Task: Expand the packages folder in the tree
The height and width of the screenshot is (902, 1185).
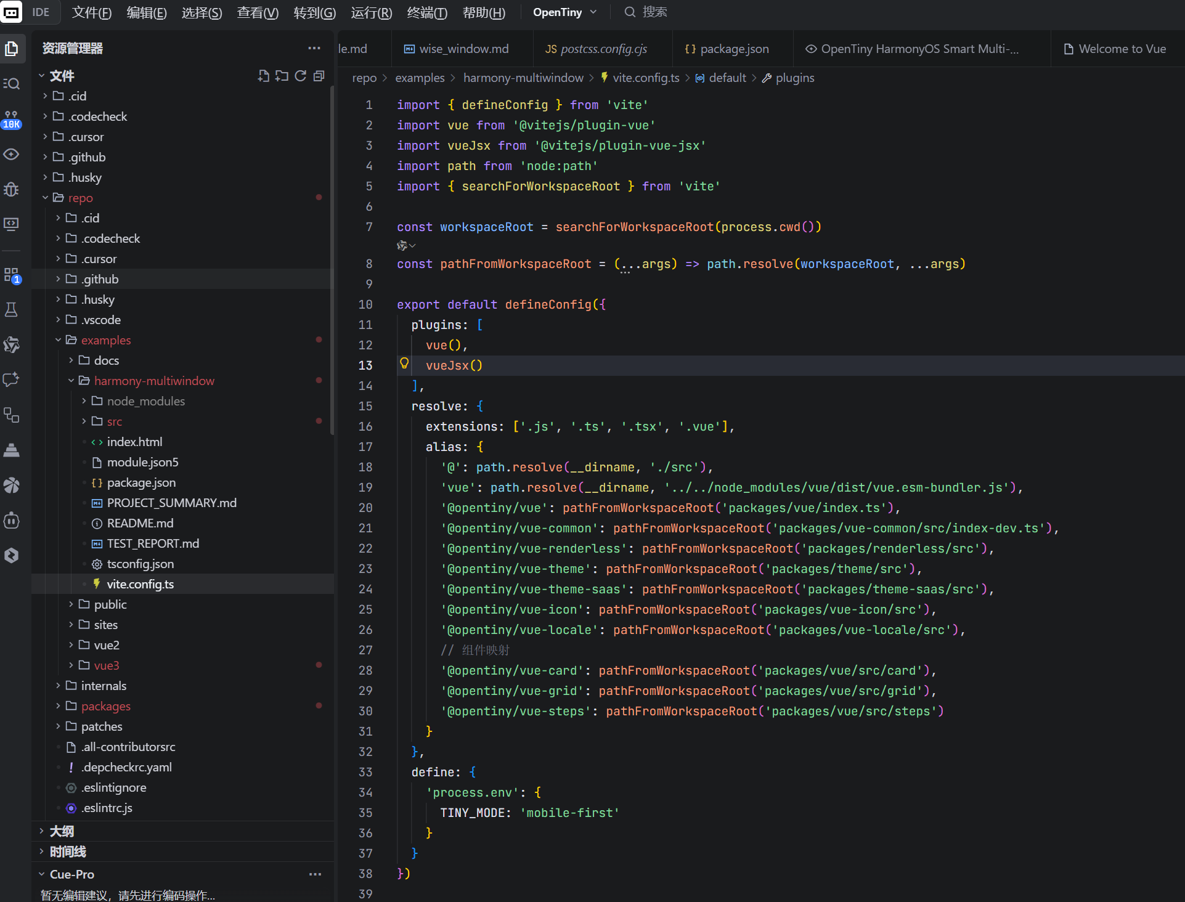Action: [x=105, y=706]
